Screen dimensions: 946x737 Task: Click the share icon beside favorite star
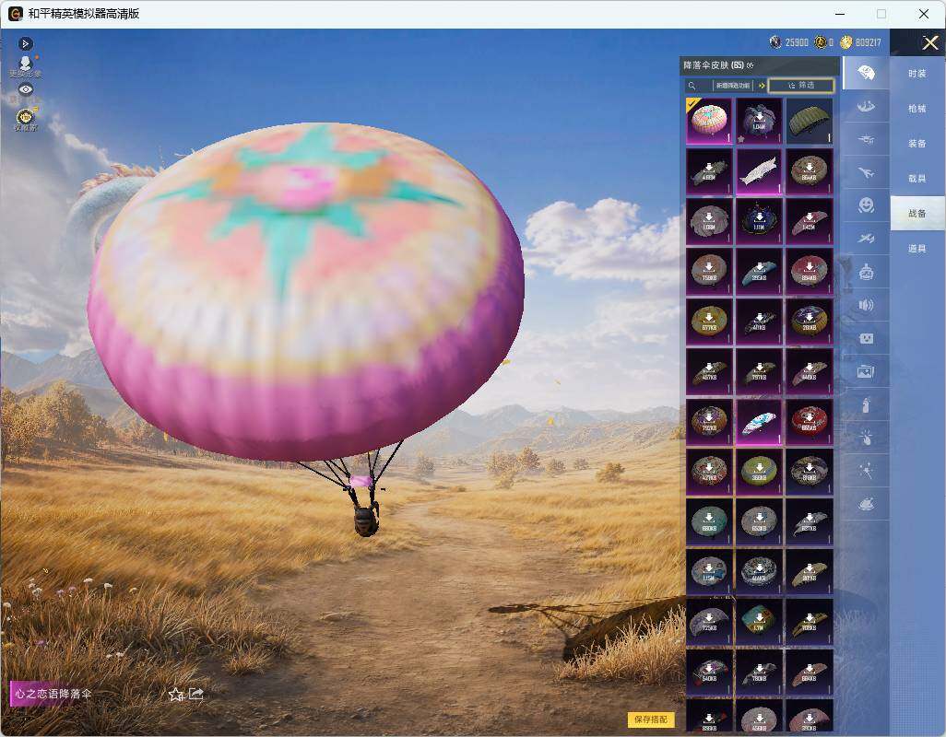(x=196, y=695)
